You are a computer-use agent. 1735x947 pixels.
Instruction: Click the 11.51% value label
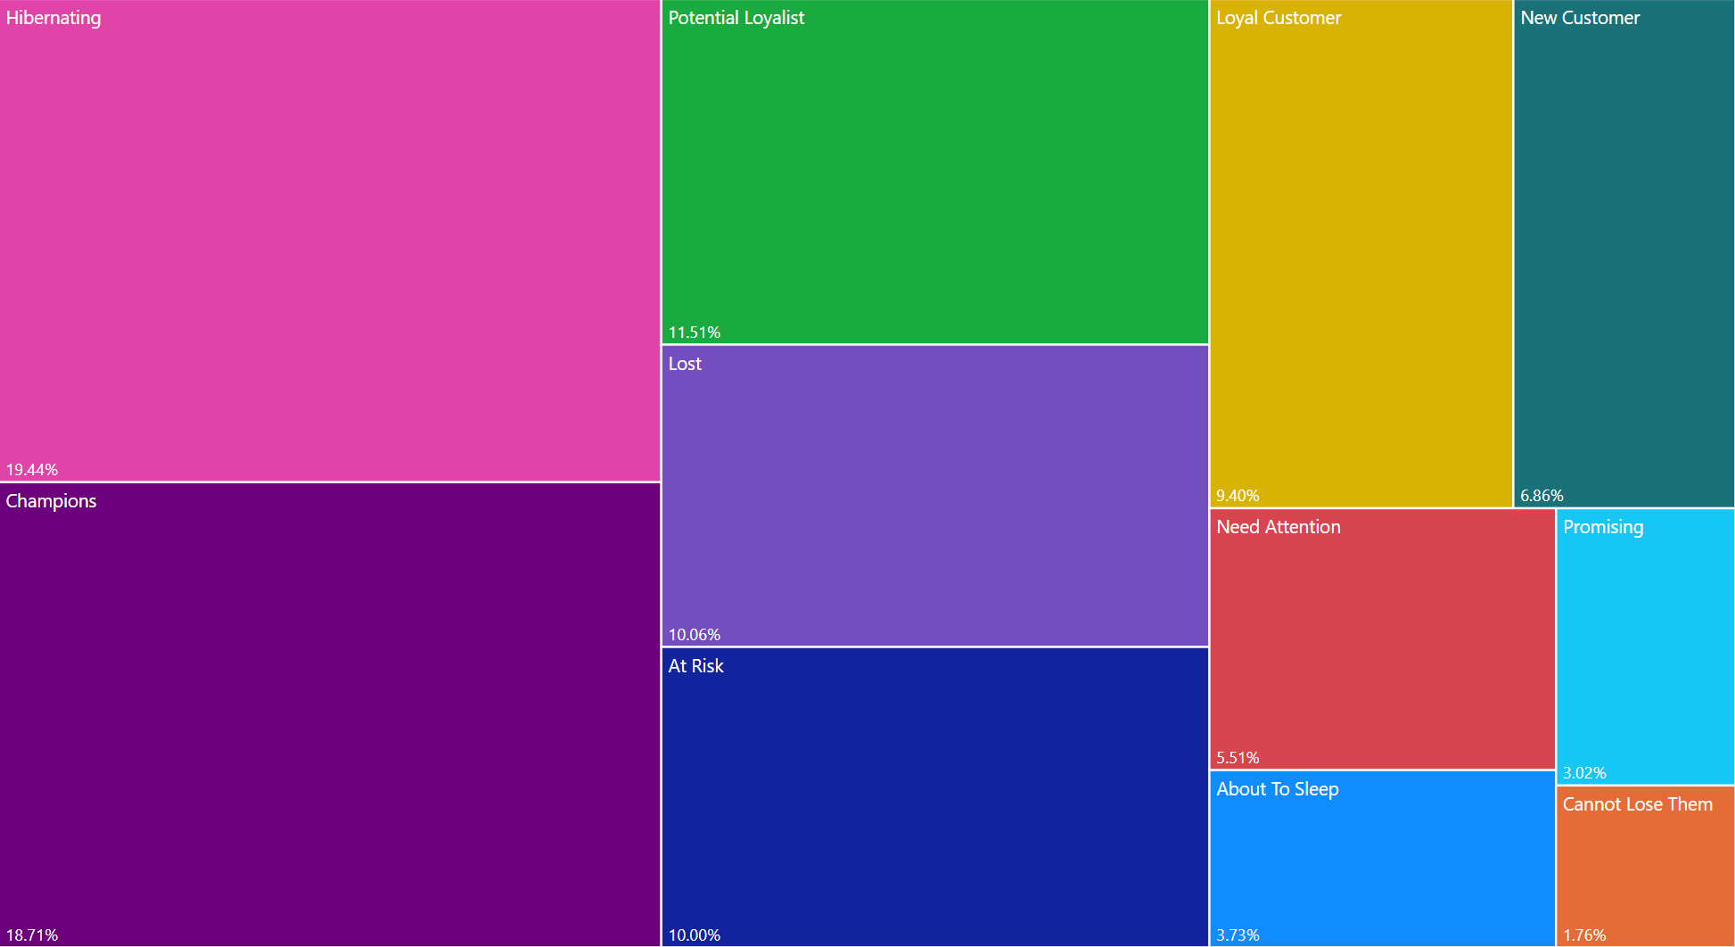(x=695, y=333)
